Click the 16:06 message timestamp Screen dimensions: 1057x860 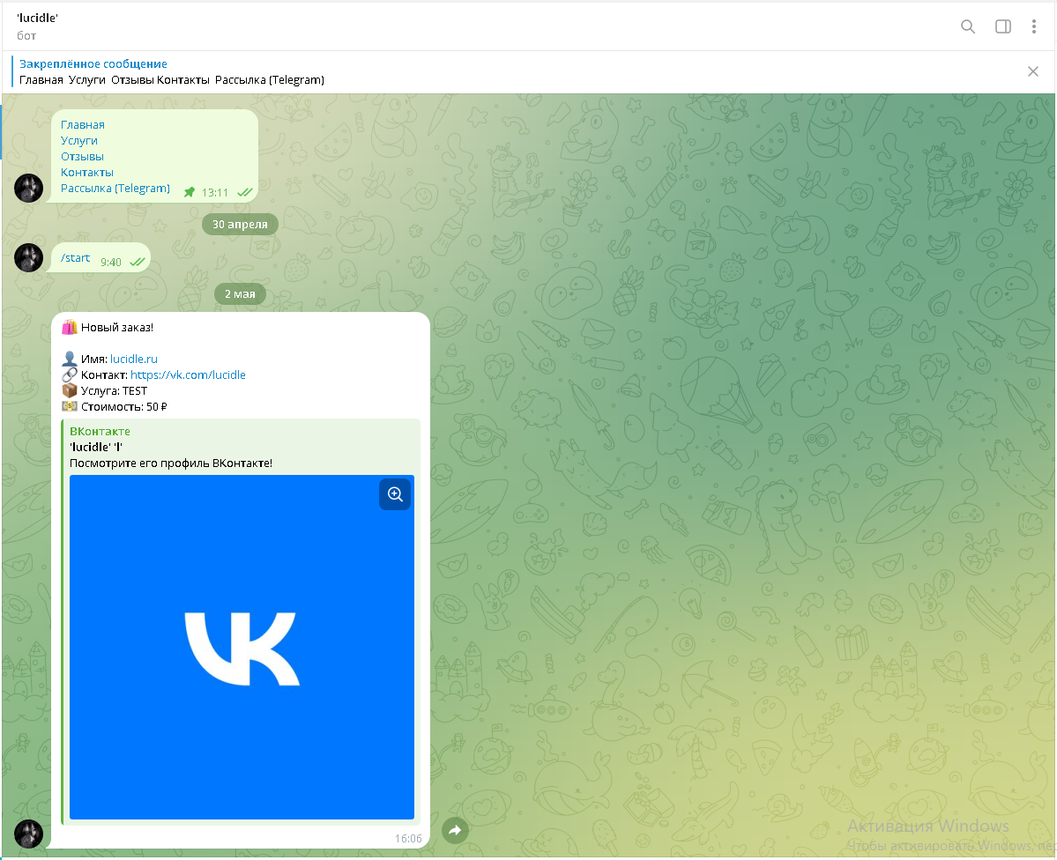408,839
